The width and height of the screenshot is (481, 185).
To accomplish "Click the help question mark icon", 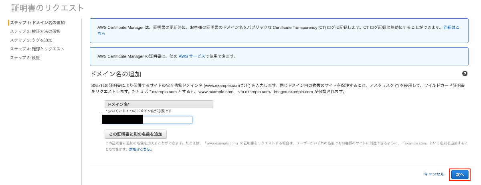I will coord(465,74).
